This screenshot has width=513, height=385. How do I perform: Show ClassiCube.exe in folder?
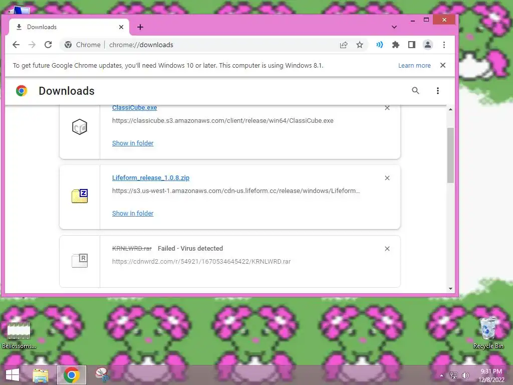(x=132, y=143)
